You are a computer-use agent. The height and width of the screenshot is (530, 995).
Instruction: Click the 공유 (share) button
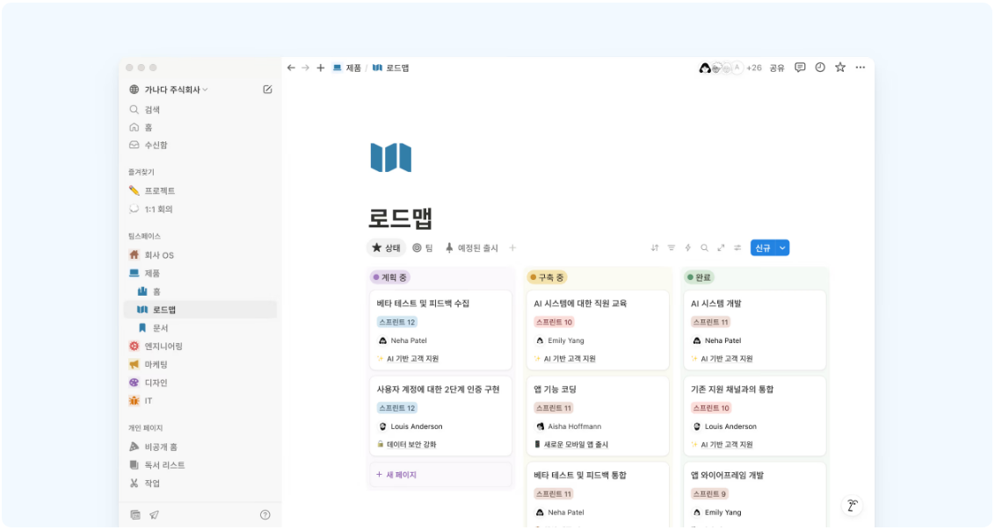point(777,67)
